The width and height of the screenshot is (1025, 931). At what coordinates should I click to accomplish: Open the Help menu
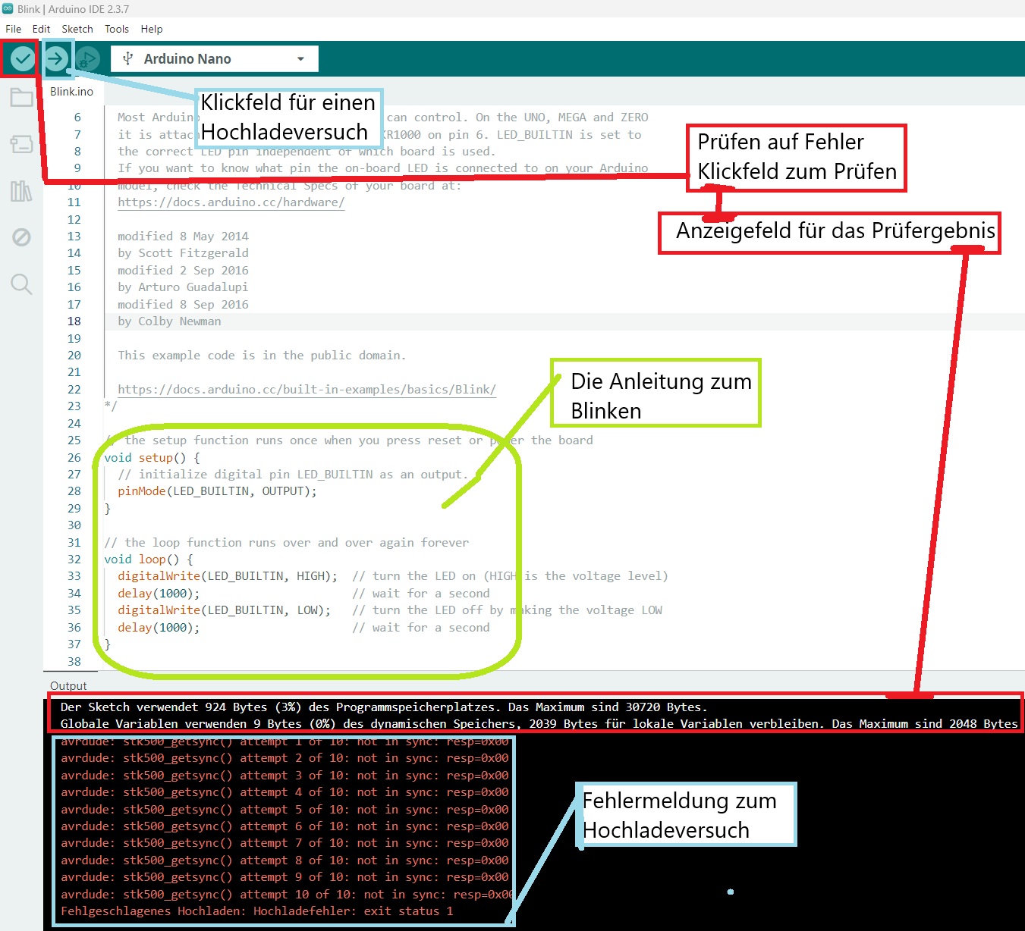pos(152,29)
